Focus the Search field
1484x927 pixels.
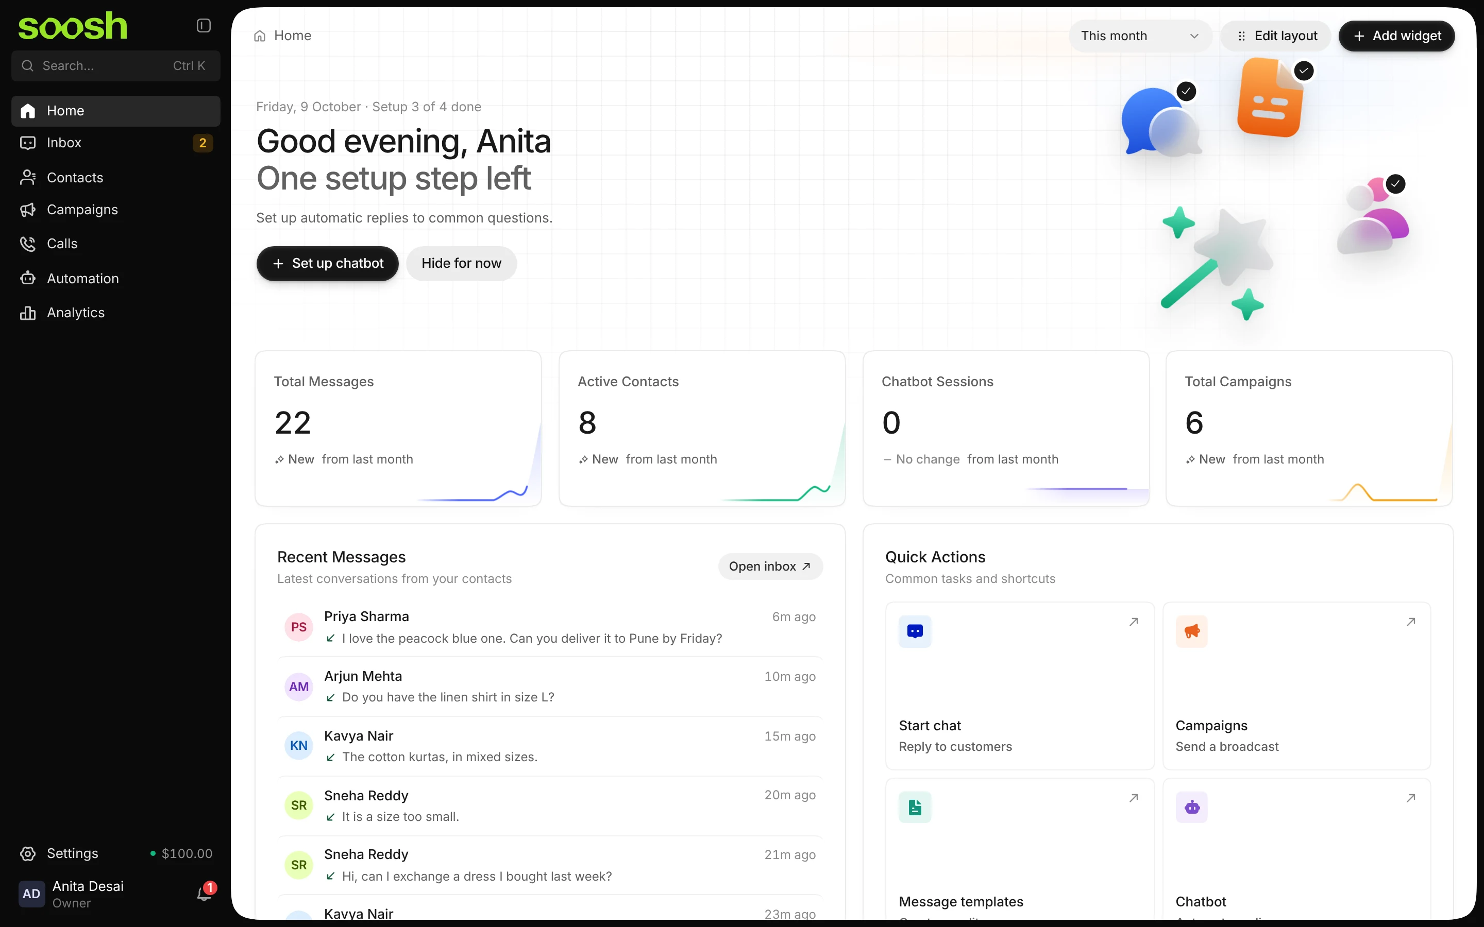click(x=116, y=66)
